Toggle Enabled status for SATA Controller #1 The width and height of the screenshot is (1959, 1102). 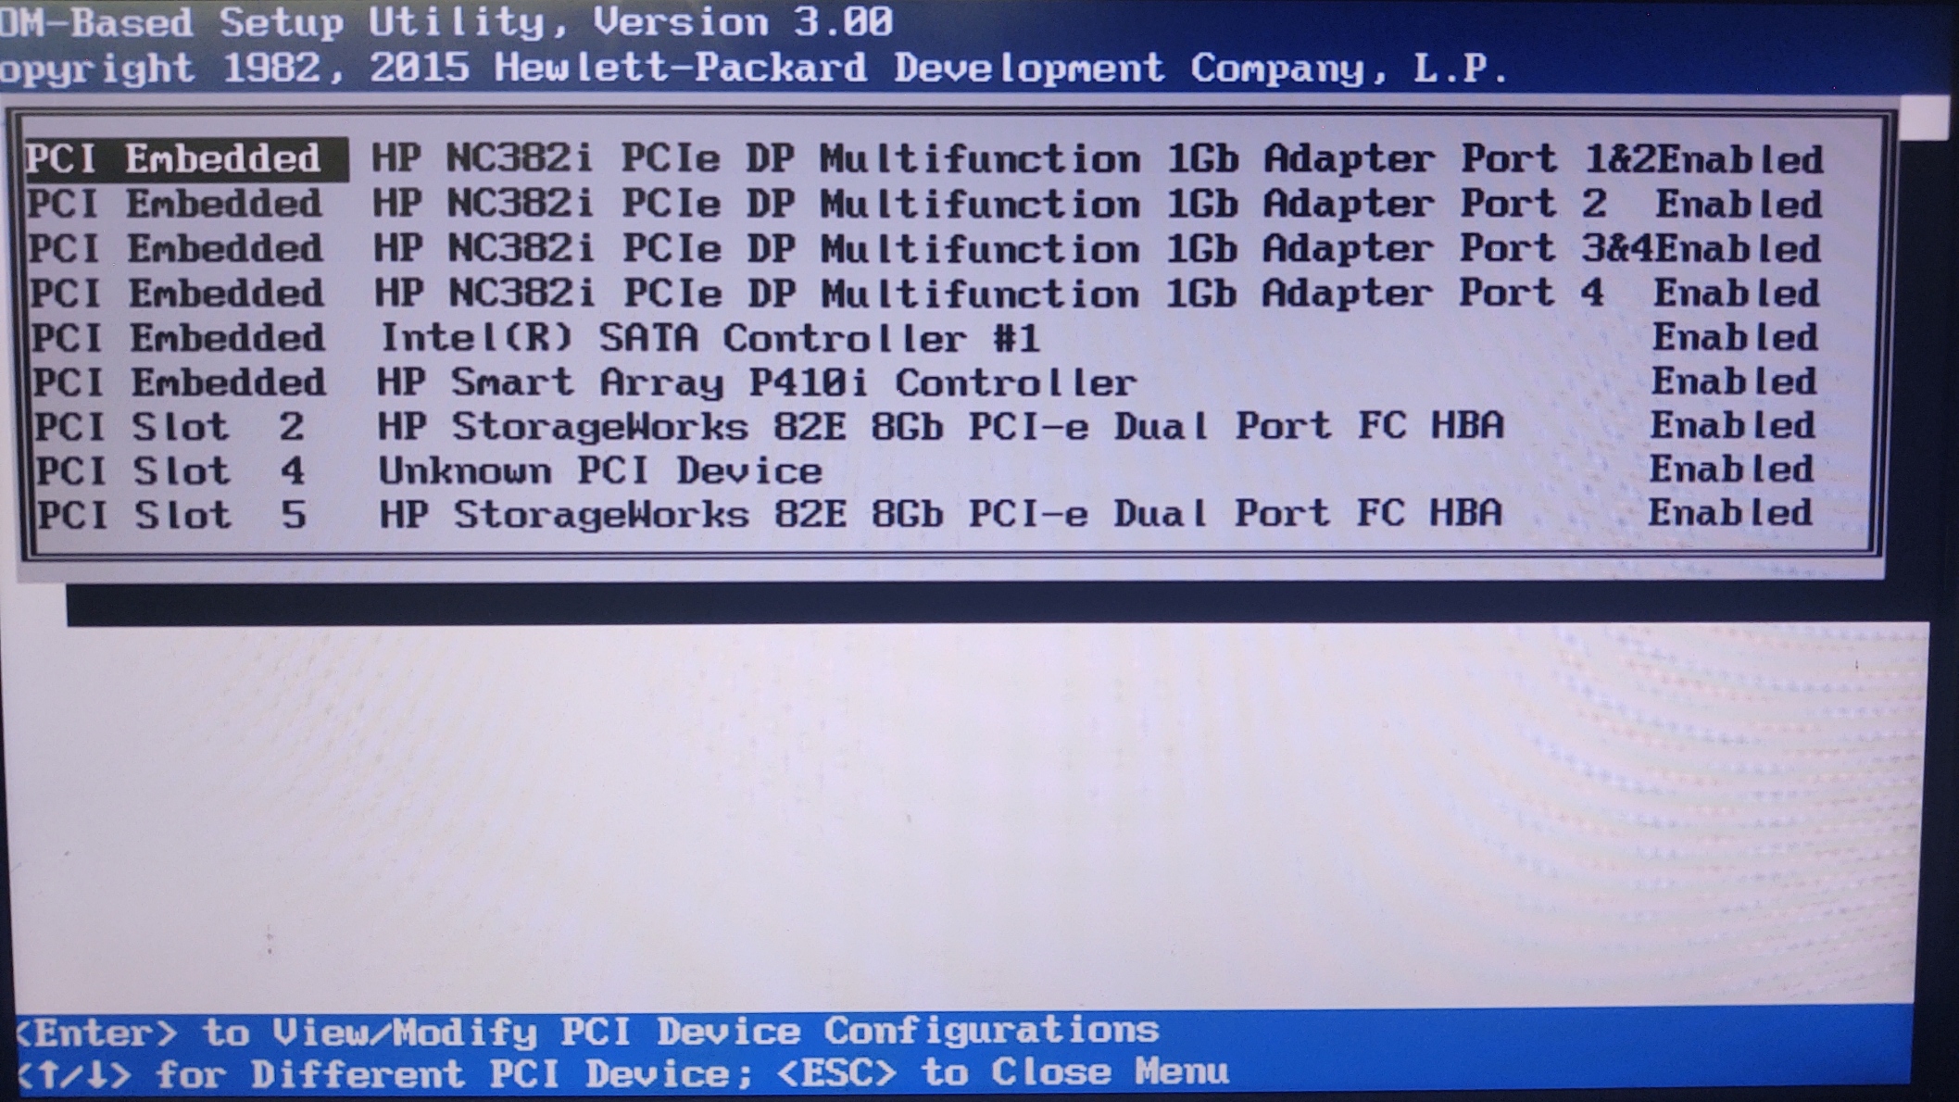[1734, 338]
